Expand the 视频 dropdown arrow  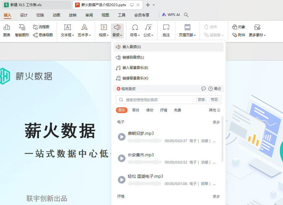pyautogui.click(x=108, y=35)
